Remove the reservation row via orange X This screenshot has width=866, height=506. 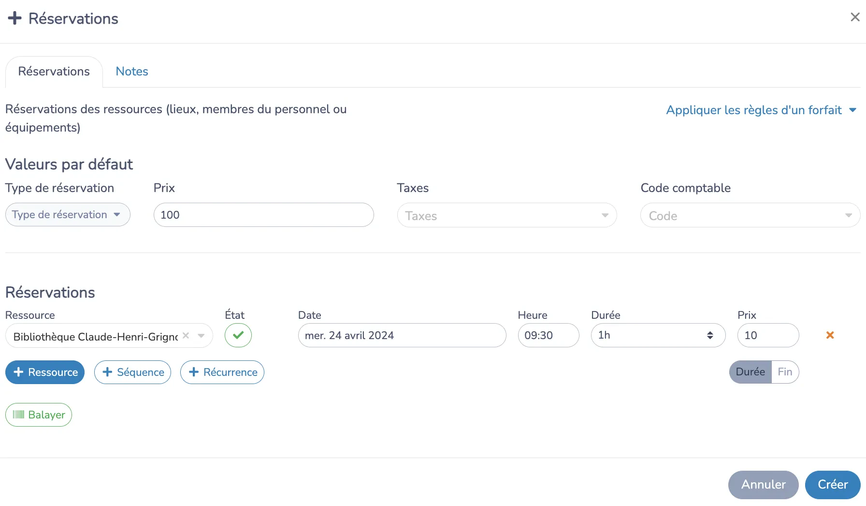pos(830,335)
